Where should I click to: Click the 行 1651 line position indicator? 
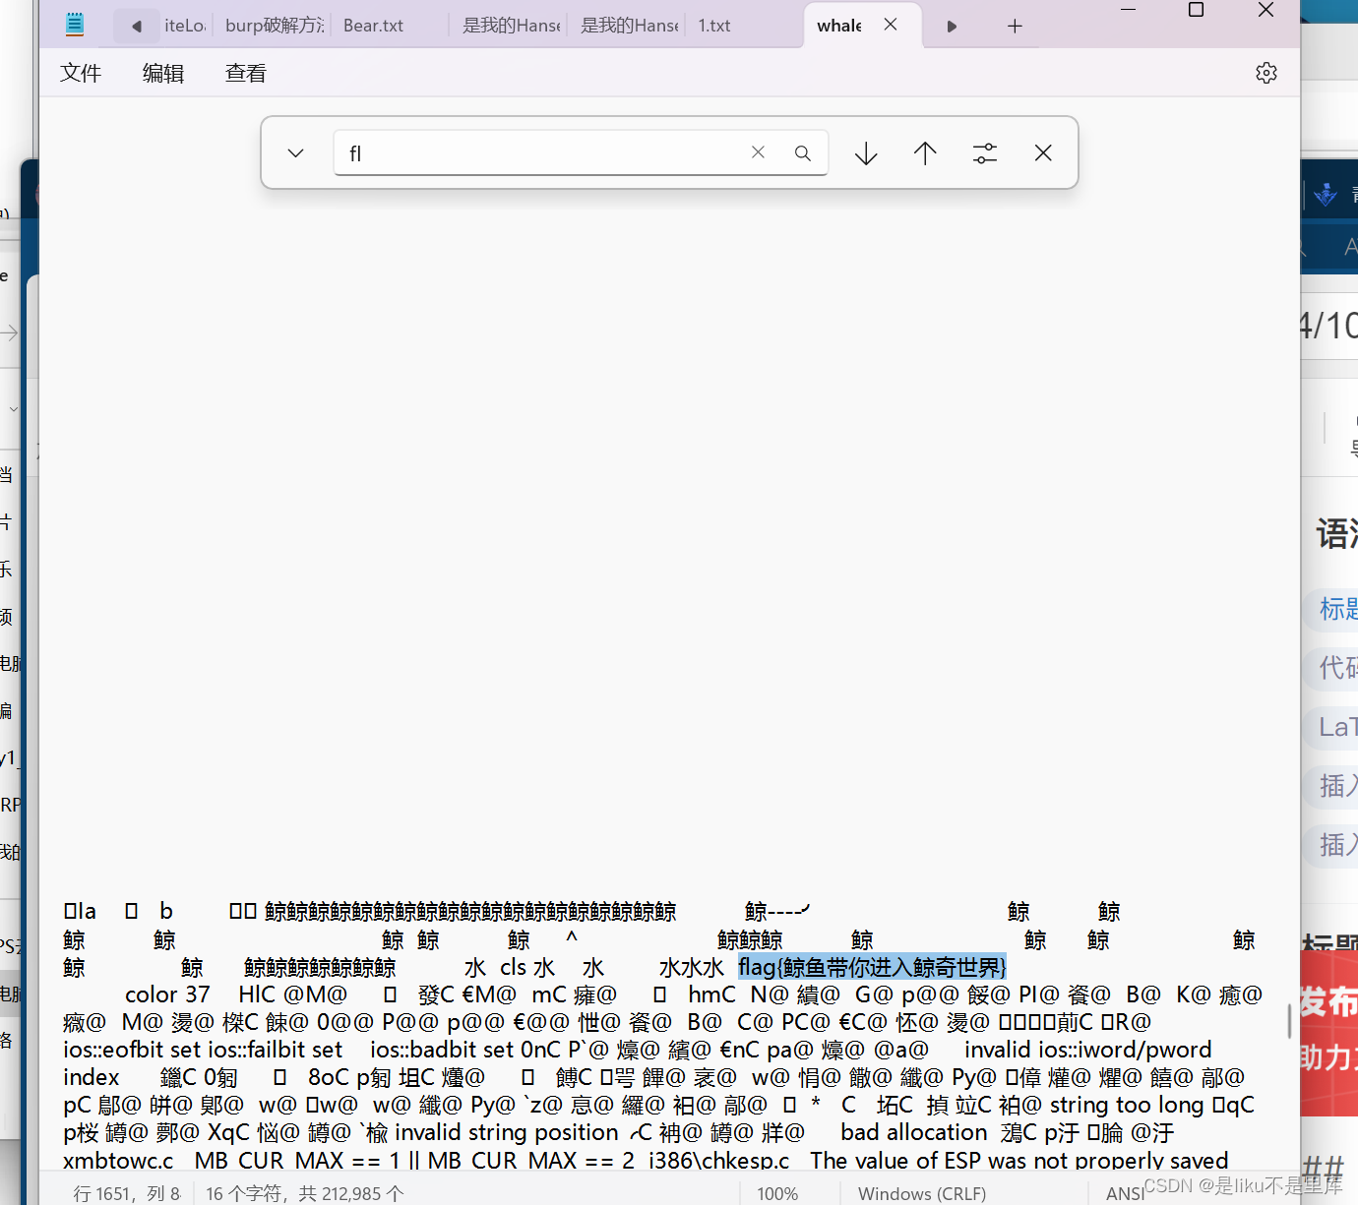[127, 1193]
